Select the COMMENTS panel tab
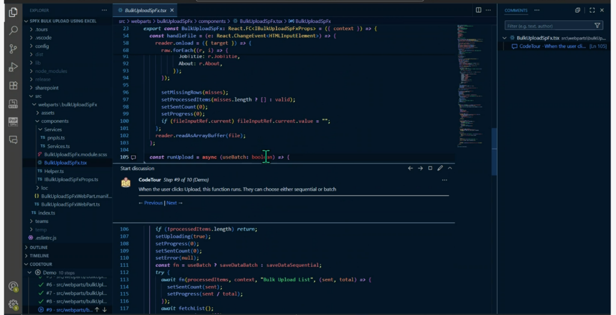 [516, 10]
